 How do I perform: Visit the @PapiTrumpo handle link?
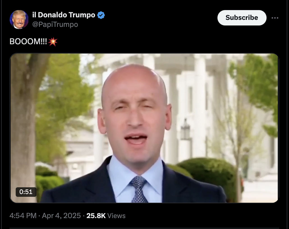coord(55,24)
